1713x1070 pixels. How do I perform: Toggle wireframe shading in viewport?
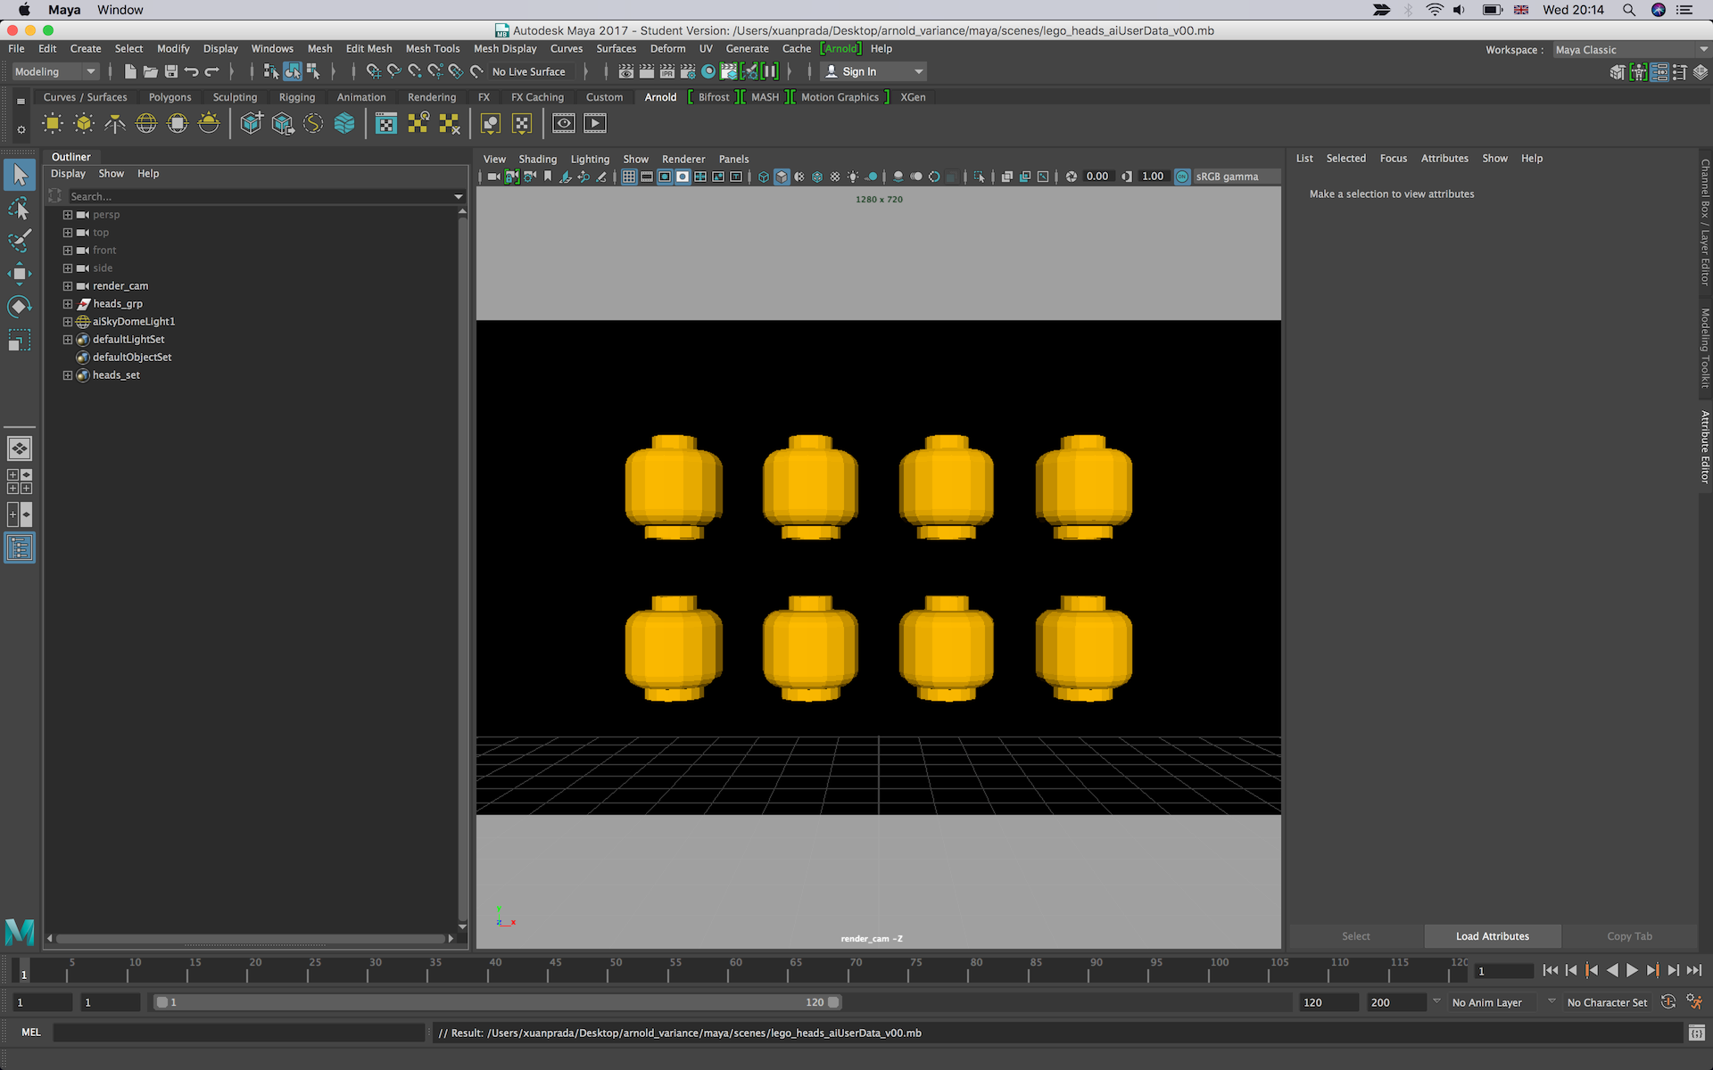[x=764, y=177]
